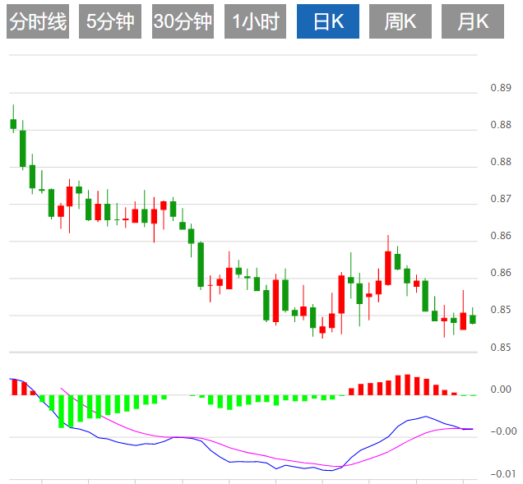Screen dimensions: 523x484
Task: Switch to the 月K monthly tab
Action: click(473, 21)
